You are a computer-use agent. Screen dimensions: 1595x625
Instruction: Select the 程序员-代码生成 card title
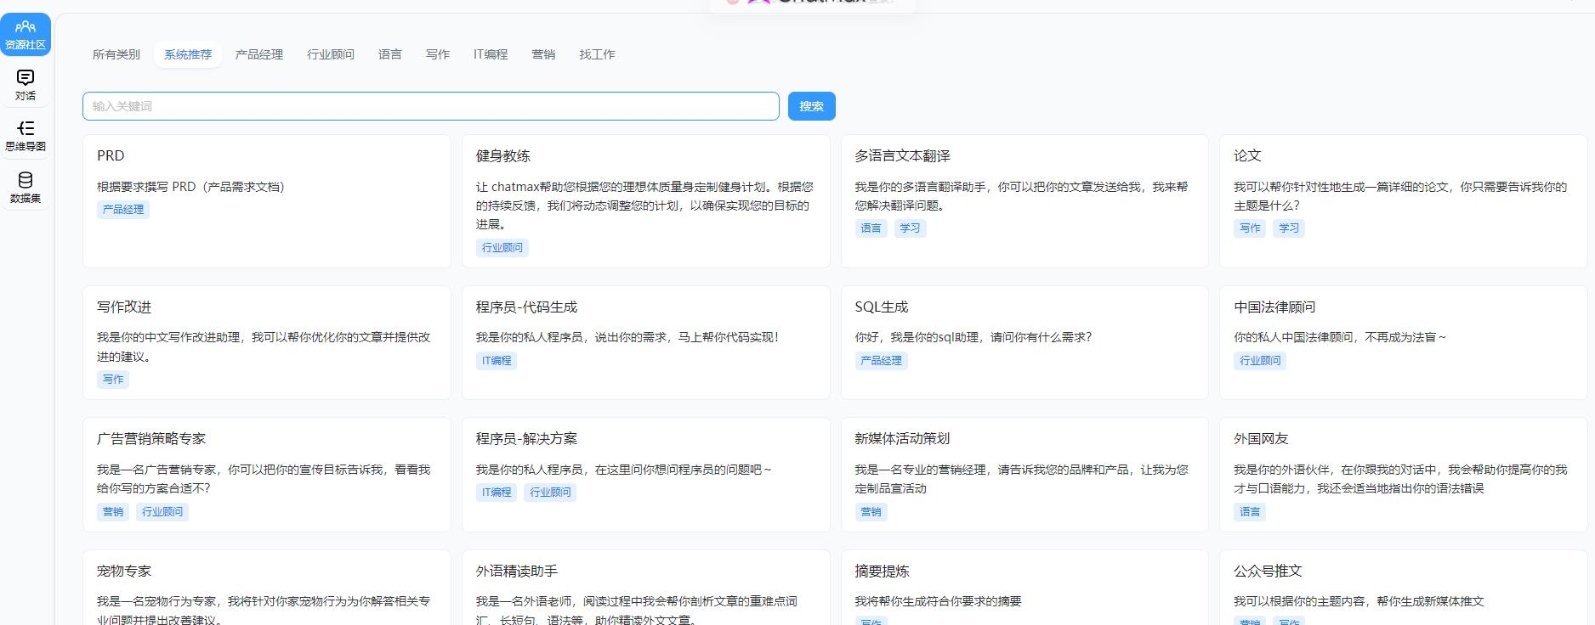point(526,307)
